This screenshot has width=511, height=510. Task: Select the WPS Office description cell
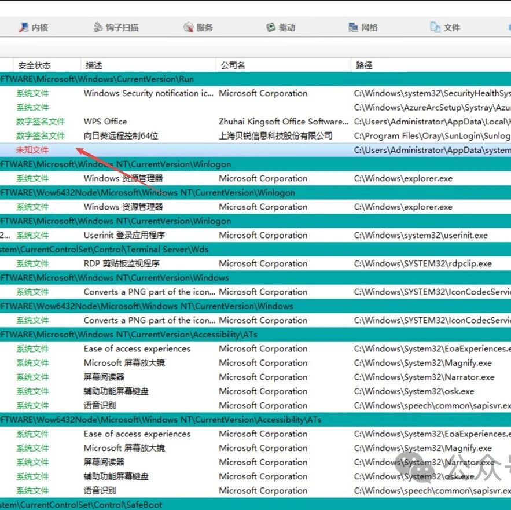tap(105, 122)
